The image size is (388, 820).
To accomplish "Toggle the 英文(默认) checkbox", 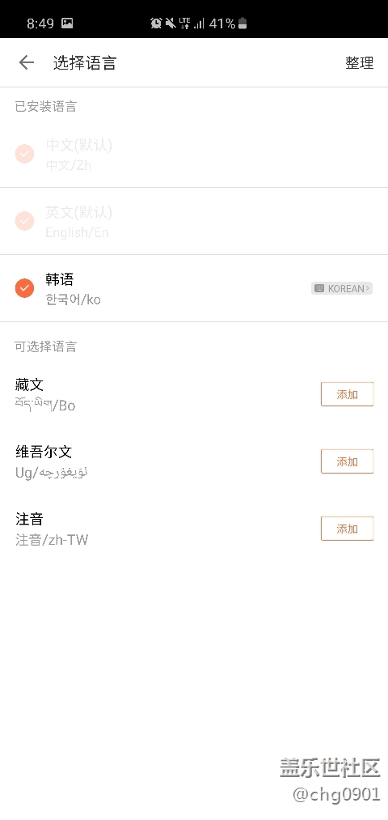I will click(x=24, y=221).
